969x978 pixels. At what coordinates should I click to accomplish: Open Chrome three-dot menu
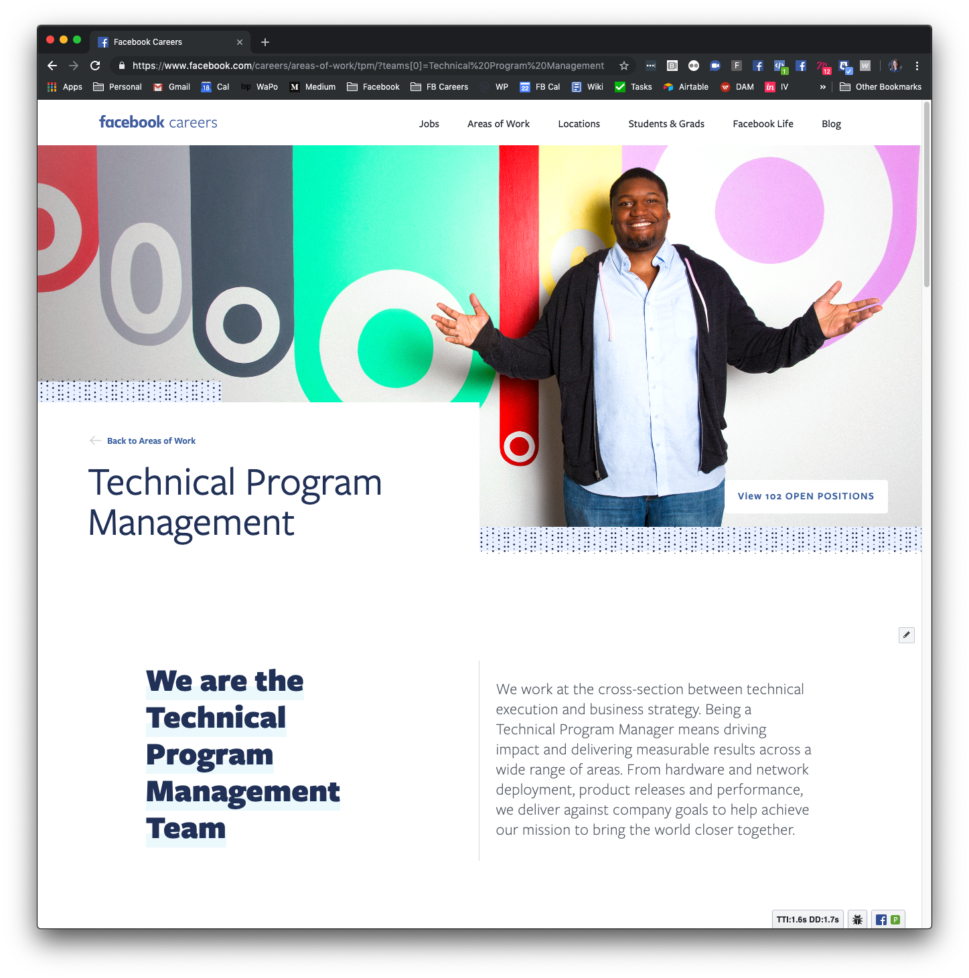[x=917, y=66]
